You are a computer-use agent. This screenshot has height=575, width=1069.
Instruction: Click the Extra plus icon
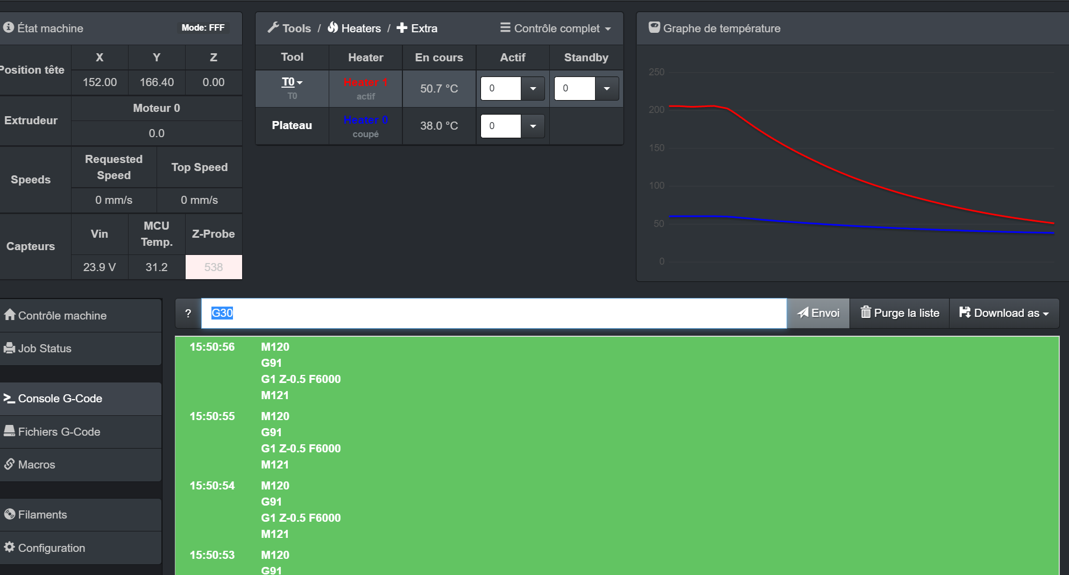point(402,27)
